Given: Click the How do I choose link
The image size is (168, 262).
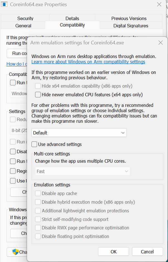Looking at the screenshot, I should point(16,64).
